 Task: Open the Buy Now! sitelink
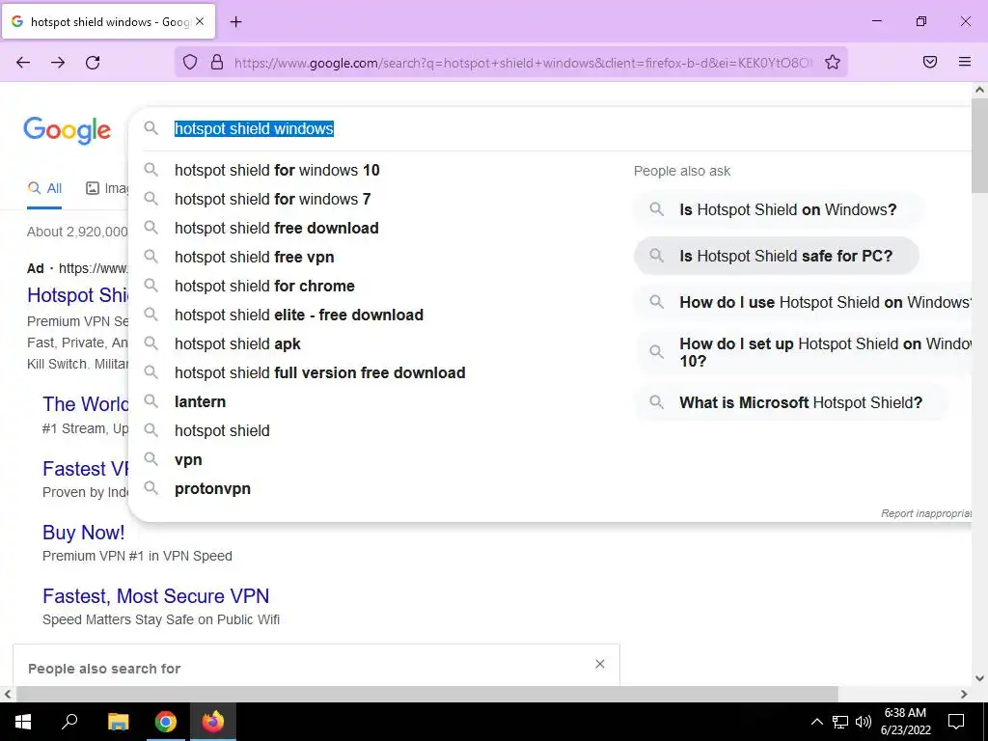pos(83,533)
